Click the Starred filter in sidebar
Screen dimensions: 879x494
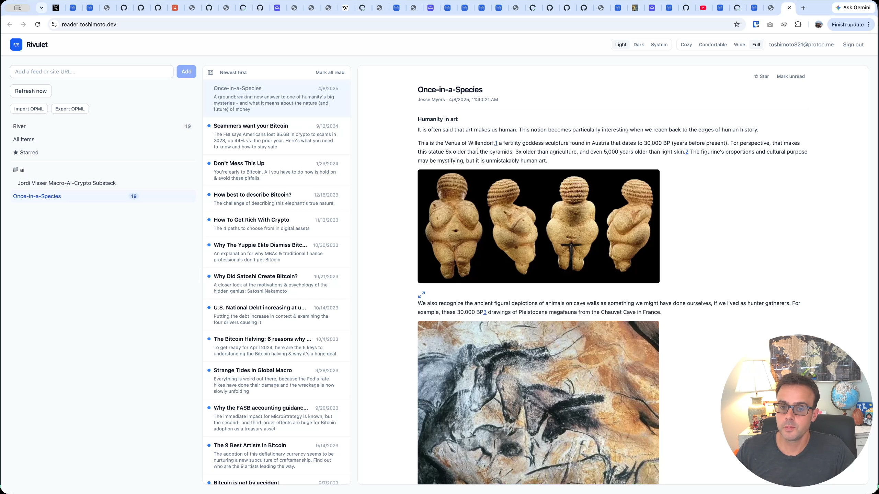pos(26,152)
